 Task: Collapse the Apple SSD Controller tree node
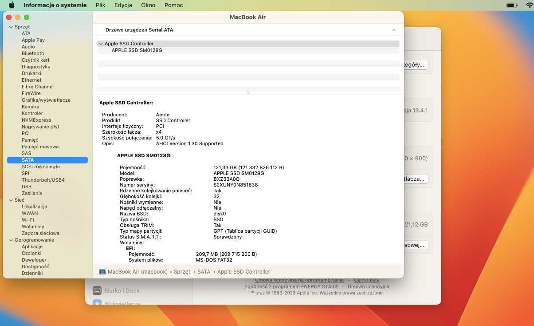[x=101, y=44]
